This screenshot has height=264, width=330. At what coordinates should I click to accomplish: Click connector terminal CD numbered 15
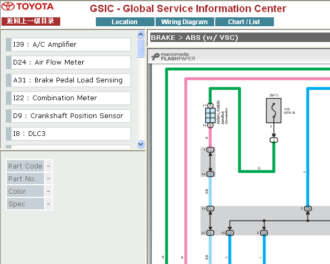230,233
